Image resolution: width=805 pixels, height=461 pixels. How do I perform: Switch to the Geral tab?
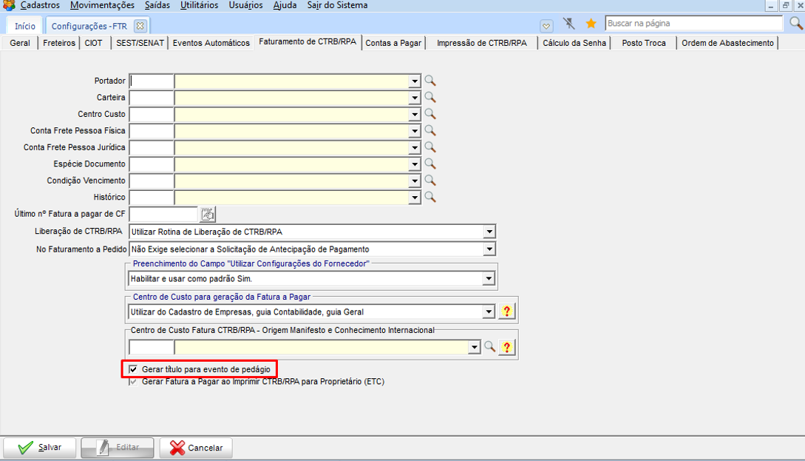19,43
